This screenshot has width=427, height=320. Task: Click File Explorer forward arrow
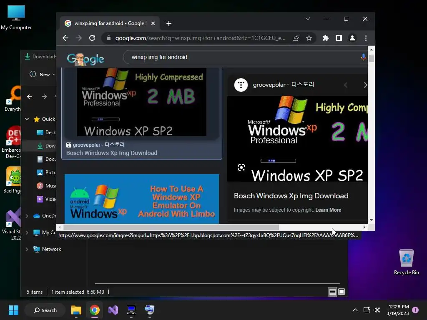click(x=44, y=97)
